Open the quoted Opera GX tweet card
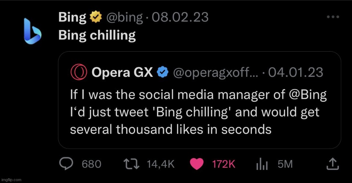 200,100
